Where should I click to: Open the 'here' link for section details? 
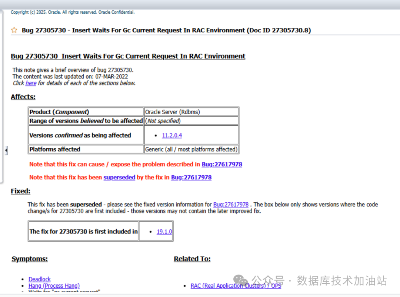(x=31, y=83)
